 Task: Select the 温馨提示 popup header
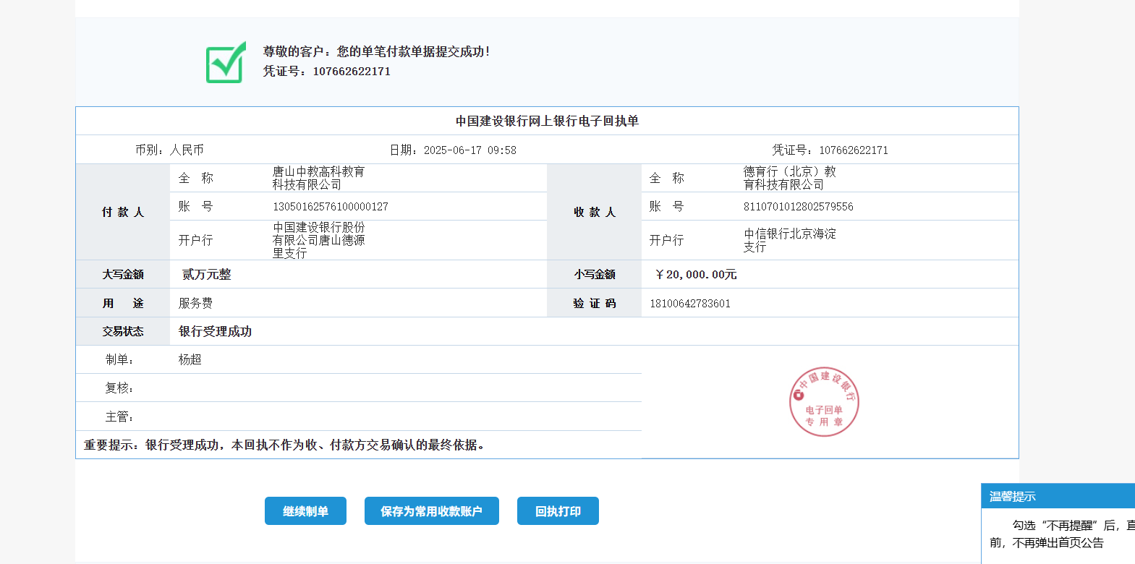point(1058,496)
